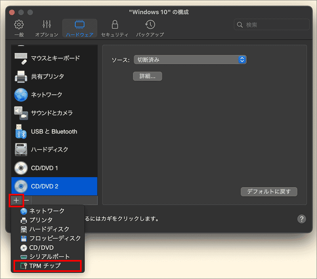Click the 検索 search field
The height and width of the screenshot is (279, 317).
[x=271, y=25]
